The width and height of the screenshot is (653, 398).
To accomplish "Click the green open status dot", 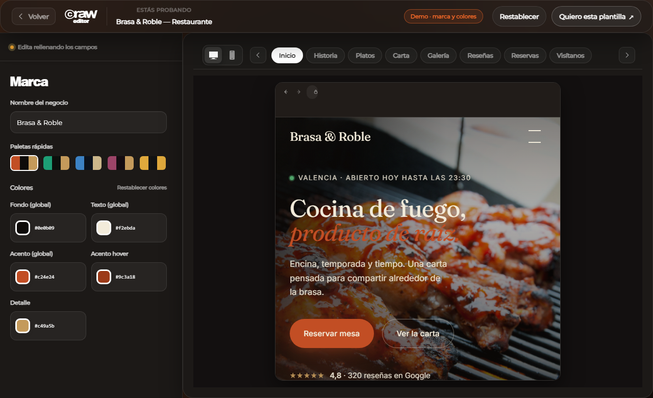I will [292, 178].
